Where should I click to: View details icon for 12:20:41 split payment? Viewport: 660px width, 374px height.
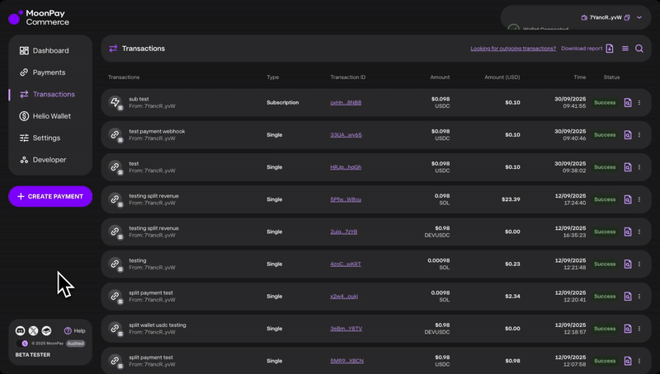tap(628, 297)
